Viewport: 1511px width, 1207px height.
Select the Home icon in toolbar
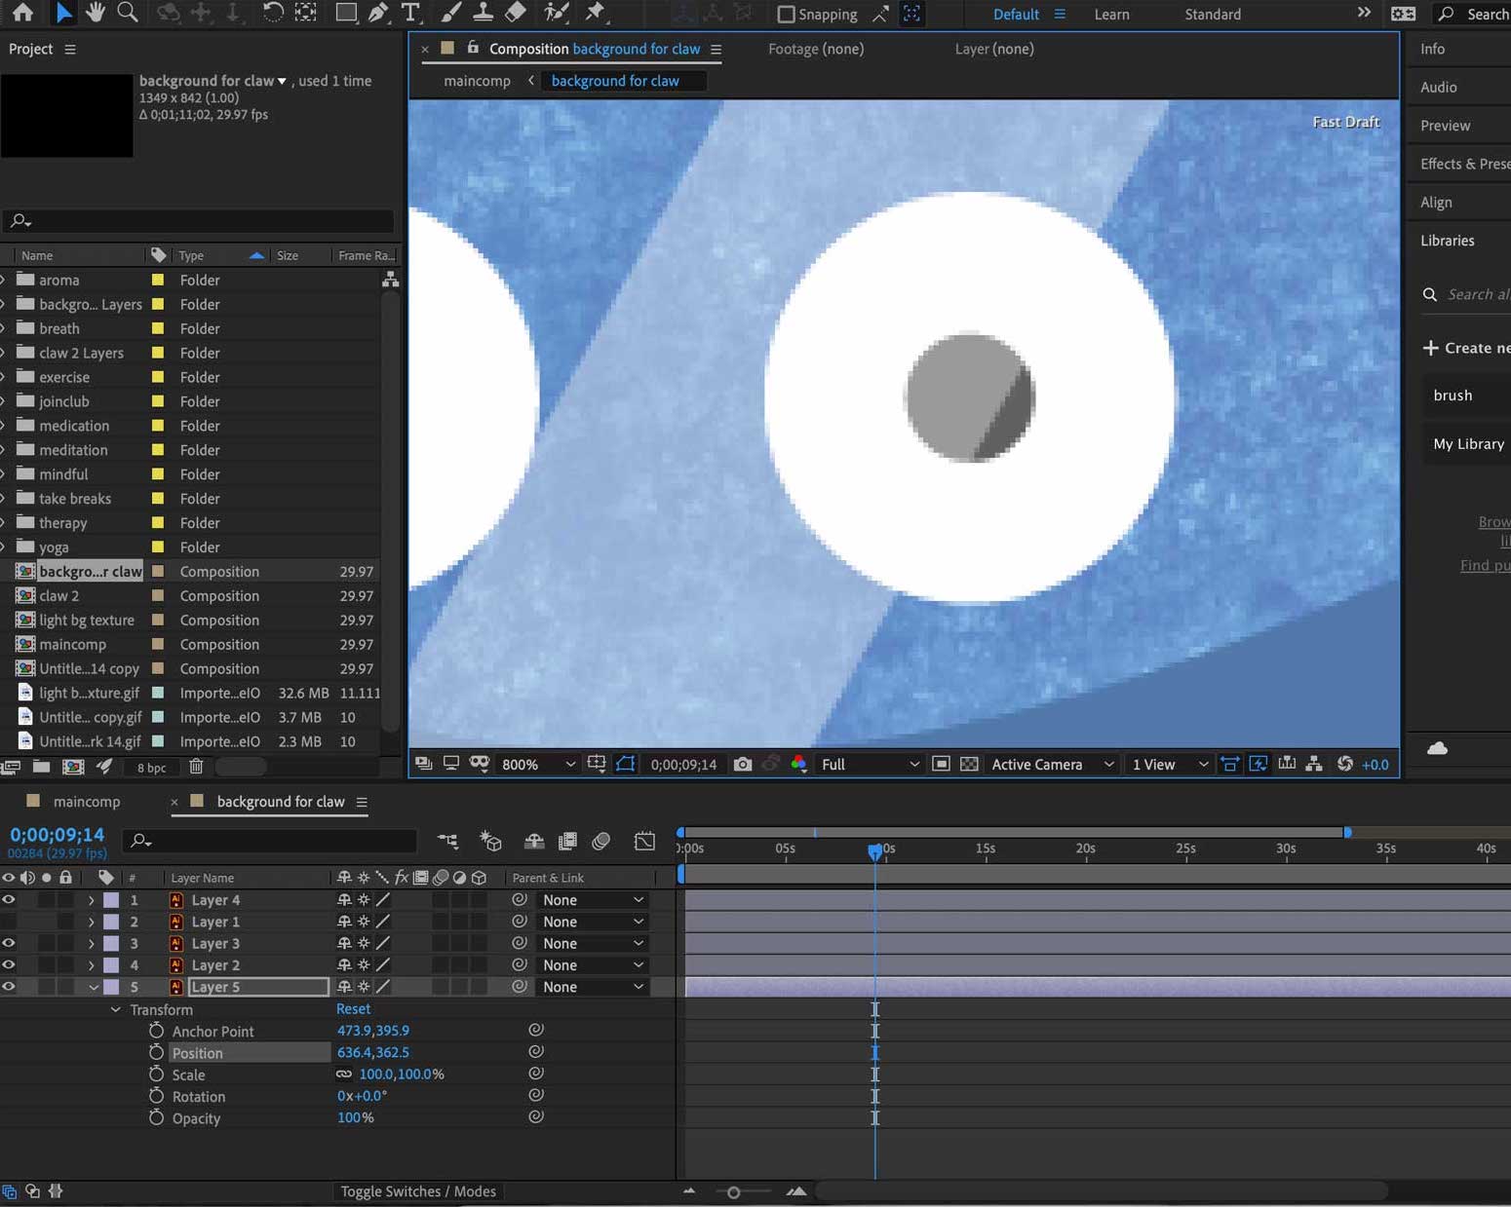[22, 13]
